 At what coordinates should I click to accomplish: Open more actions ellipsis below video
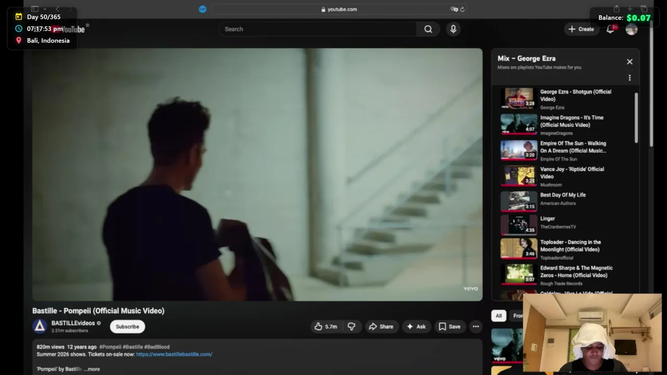click(x=476, y=327)
